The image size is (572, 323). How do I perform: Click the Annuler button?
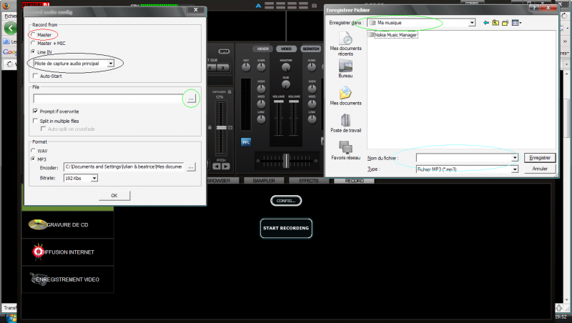[x=540, y=169]
